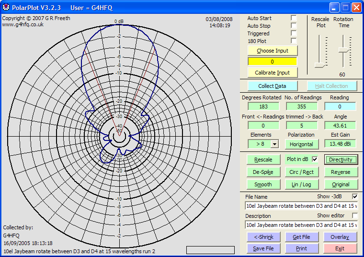
Task: Click the <-Shrink button
Action: click(264, 237)
